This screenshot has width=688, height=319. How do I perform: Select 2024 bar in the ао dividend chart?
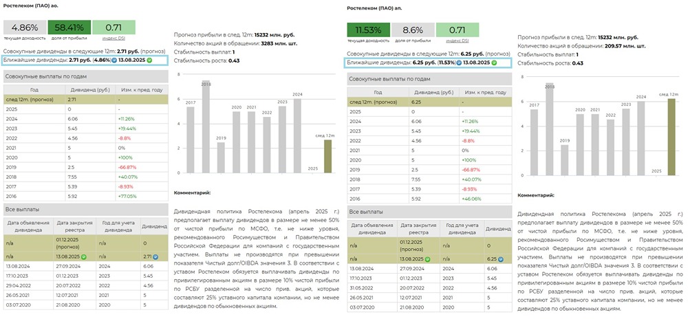click(x=297, y=136)
